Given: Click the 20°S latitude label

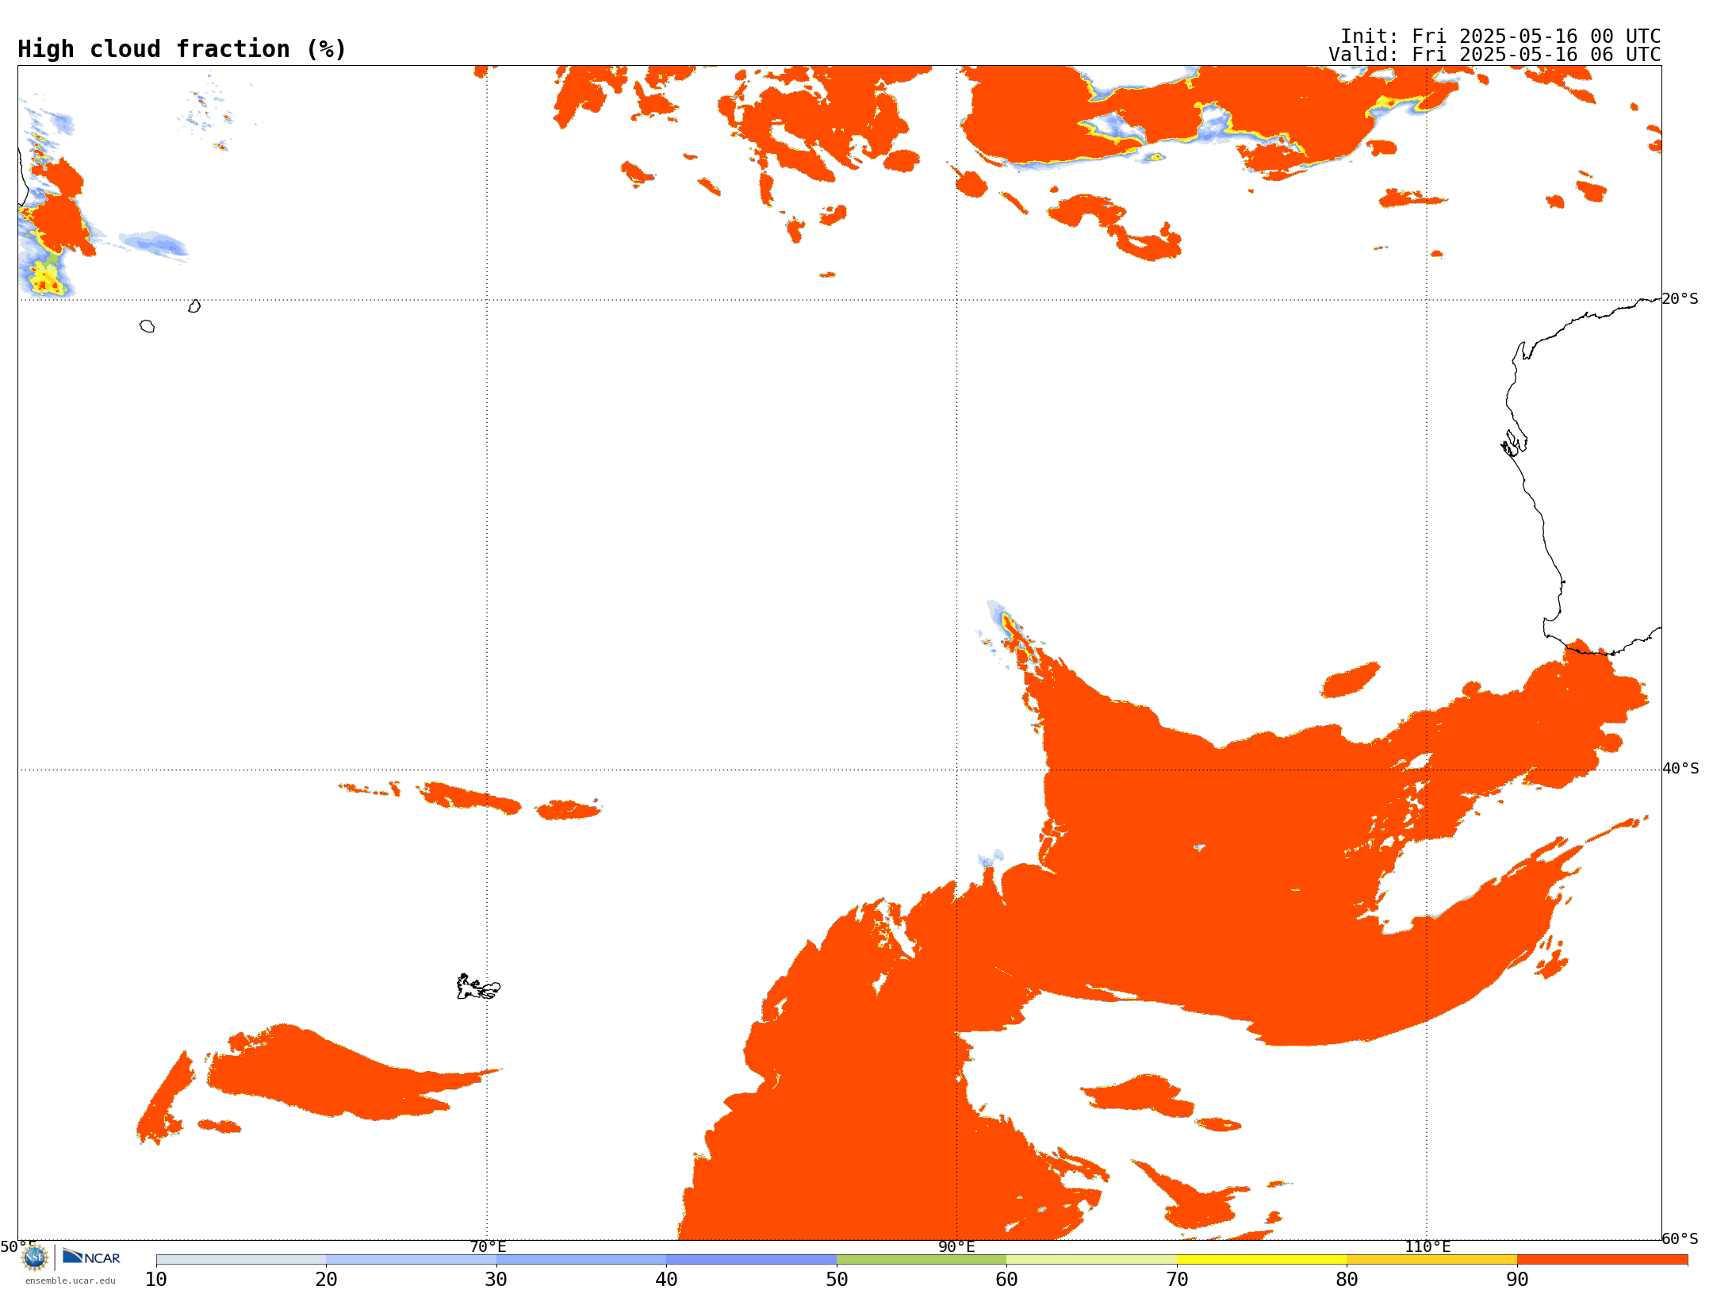Looking at the screenshot, I should pos(1680,298).
